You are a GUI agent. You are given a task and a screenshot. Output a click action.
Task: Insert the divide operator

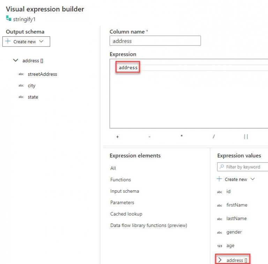(x=214, y=137)
